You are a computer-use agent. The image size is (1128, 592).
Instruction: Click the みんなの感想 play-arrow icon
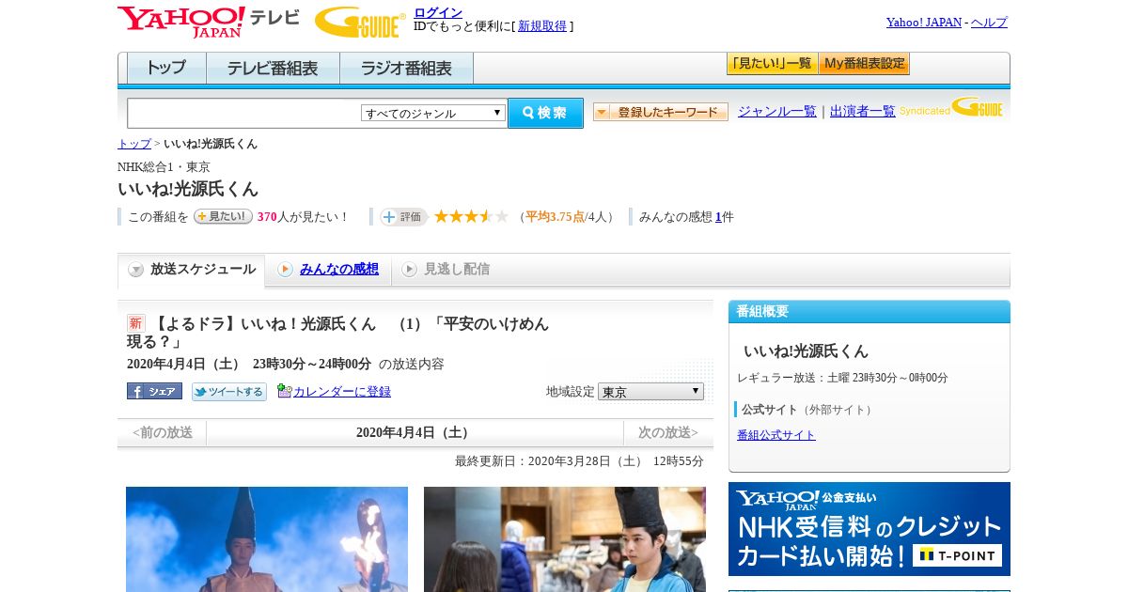coord(285,270)
